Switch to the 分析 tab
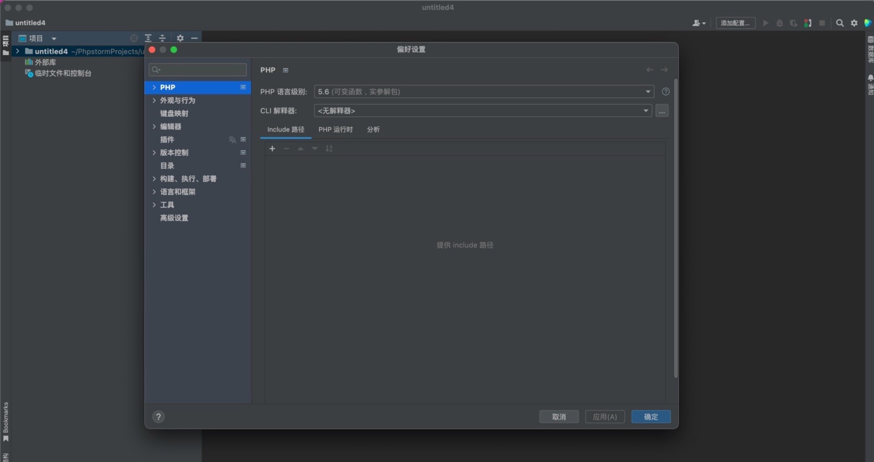Viewport: 874px width, 462px height. 373,129
